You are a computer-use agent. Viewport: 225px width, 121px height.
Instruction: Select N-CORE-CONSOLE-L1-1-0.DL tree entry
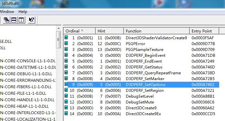tap(28, 61)
